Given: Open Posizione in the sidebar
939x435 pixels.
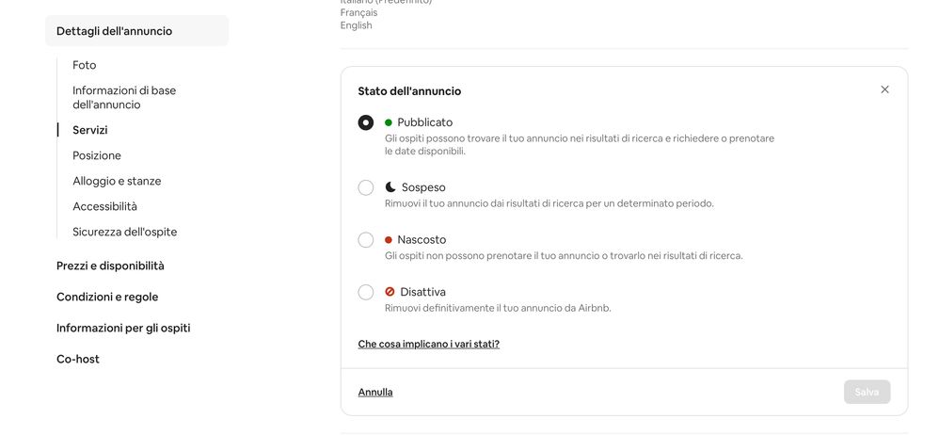Looking at the screenshot, I should coord(97,155).
